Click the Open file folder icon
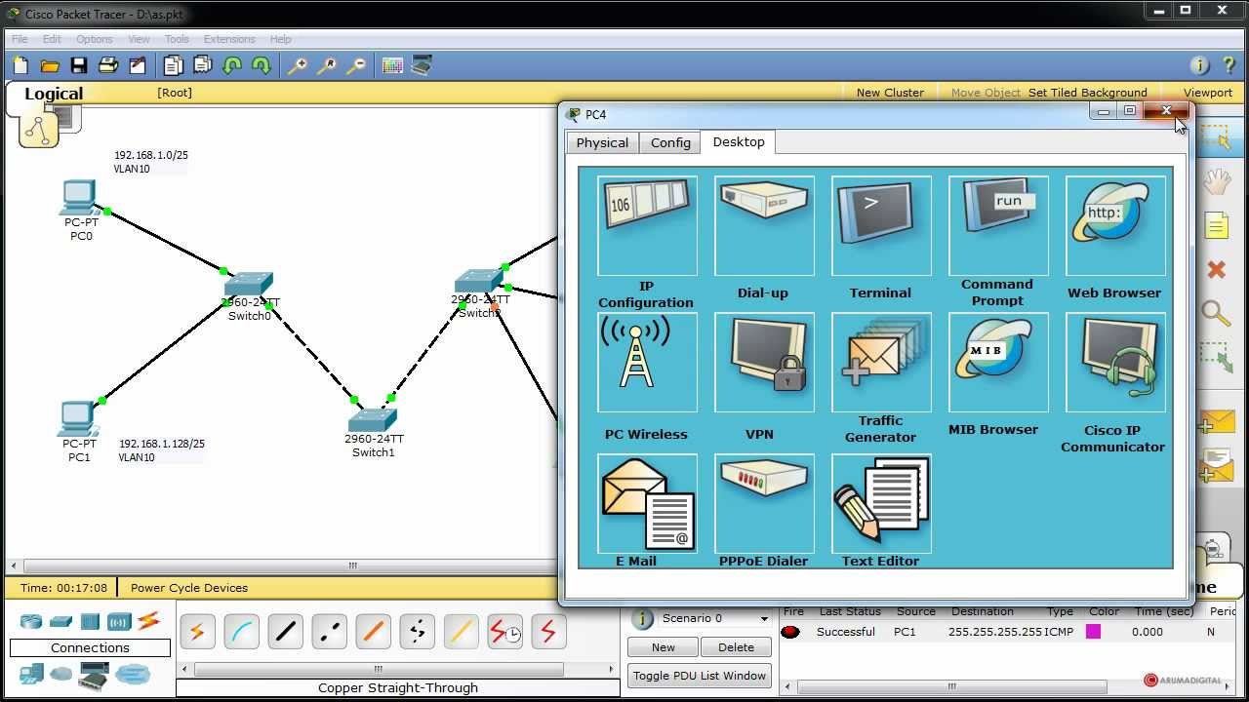Screen dimensions: 1249x702 (50, 65)
